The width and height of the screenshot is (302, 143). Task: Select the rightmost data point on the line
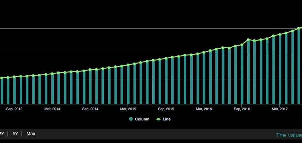[x=299, y=28]
